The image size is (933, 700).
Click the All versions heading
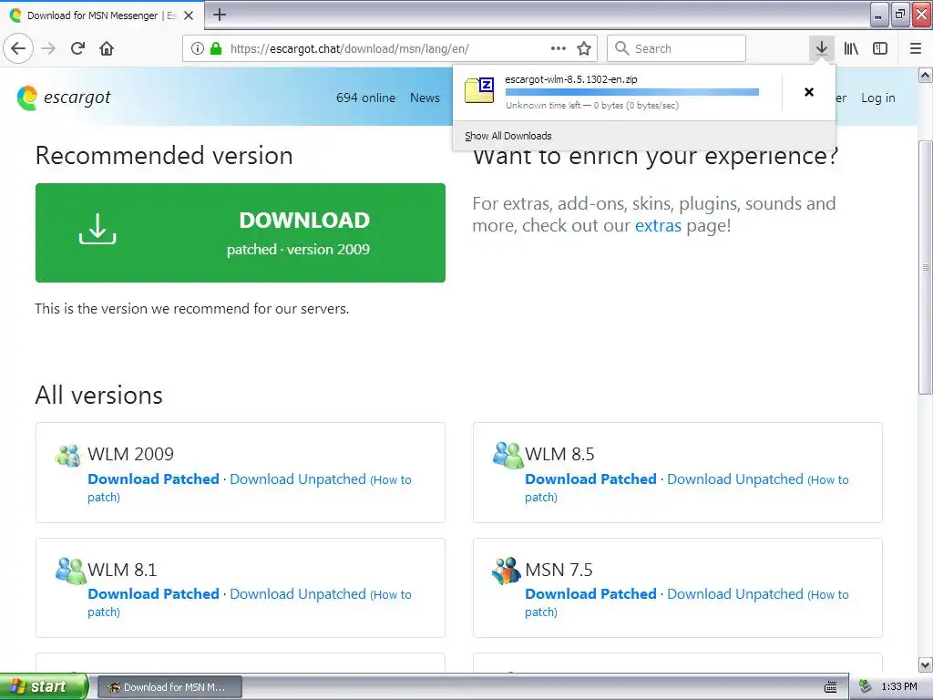98,396
